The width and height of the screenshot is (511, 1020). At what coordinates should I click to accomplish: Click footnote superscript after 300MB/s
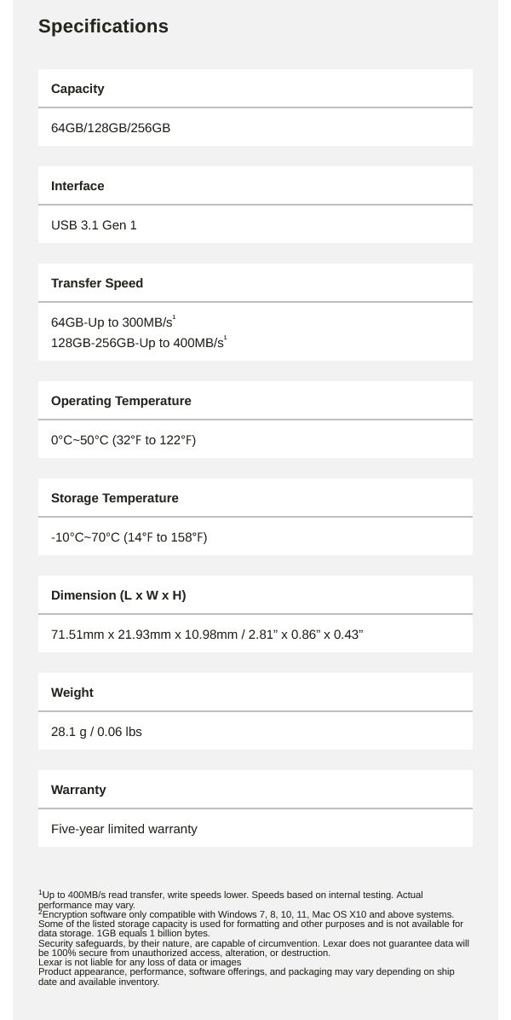(x=175, y=318)
